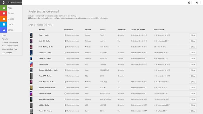
Task: Click the Galaxy S8+ device thumbnail
Action: pyautogui.click(x=31, y=53)
